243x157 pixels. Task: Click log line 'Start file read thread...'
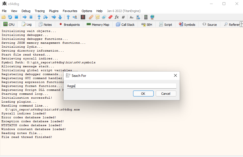click(x=26, y=55)
